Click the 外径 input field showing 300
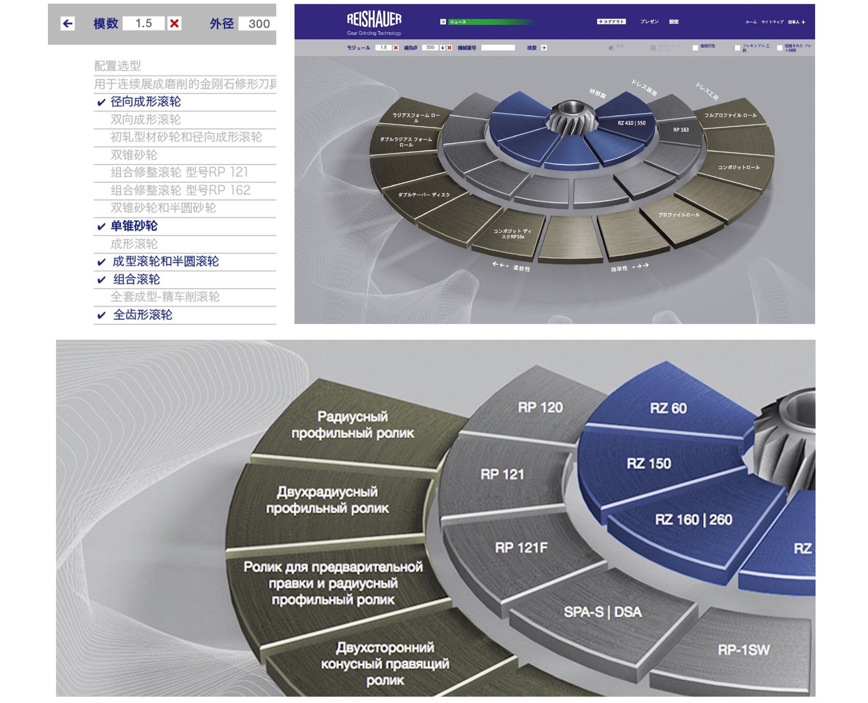The width and height of the screenshot is (868, 703). (x=258, y=24)
